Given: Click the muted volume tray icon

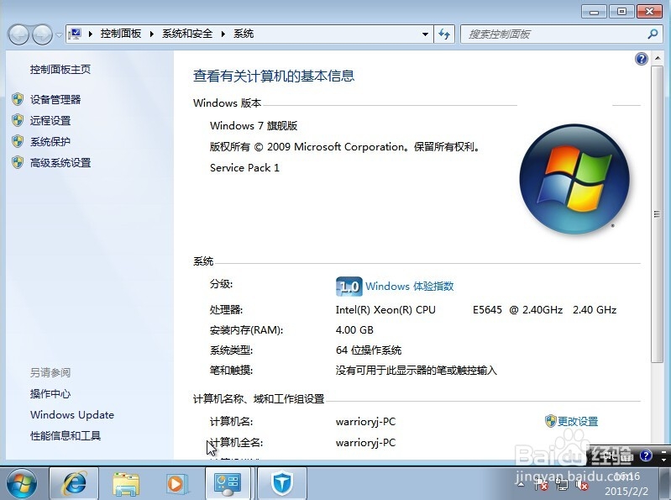Looking at the screenshot, I should (582, 485).
